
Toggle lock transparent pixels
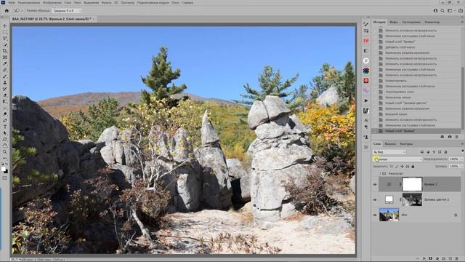(392, 167)
